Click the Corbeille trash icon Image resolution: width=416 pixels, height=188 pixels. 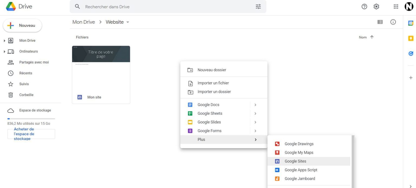click(11, 95)
